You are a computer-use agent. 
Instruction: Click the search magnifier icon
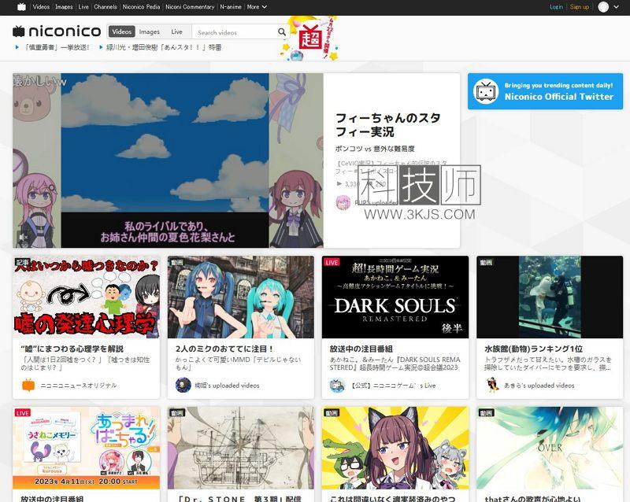[282, 31]
